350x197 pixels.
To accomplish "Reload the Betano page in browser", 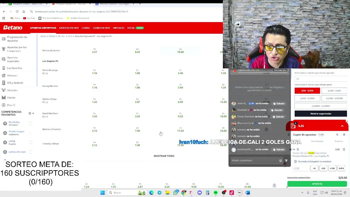I will click(x=17, y=11).
